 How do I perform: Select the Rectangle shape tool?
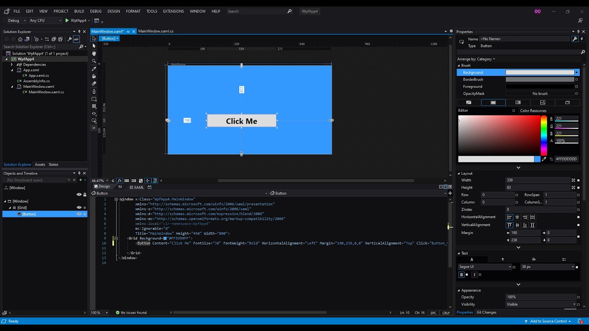94,99
